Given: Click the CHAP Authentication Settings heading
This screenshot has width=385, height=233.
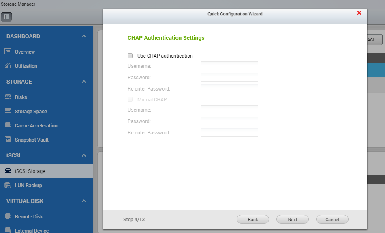Looking at the screenshot, I should (166, 38).
